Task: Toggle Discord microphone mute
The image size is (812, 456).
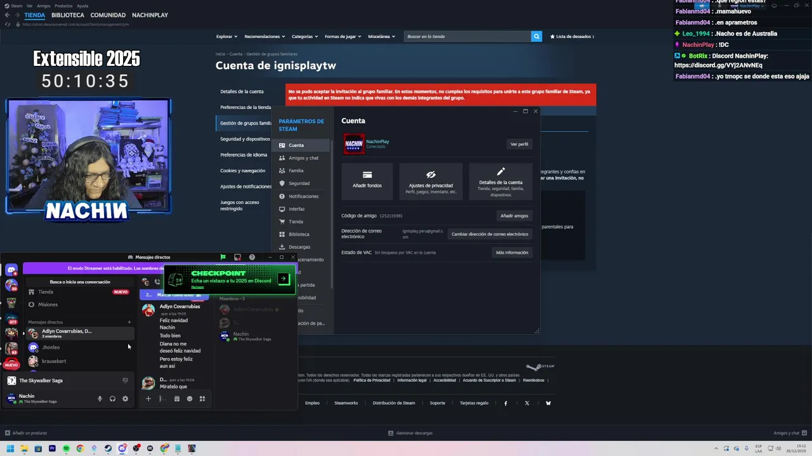Action: coord(100,398)
